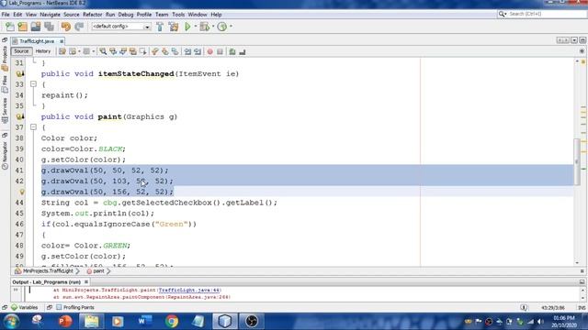Screen dimensions: 588x330
Task: Switch to History view button
Action: [43, 51]
